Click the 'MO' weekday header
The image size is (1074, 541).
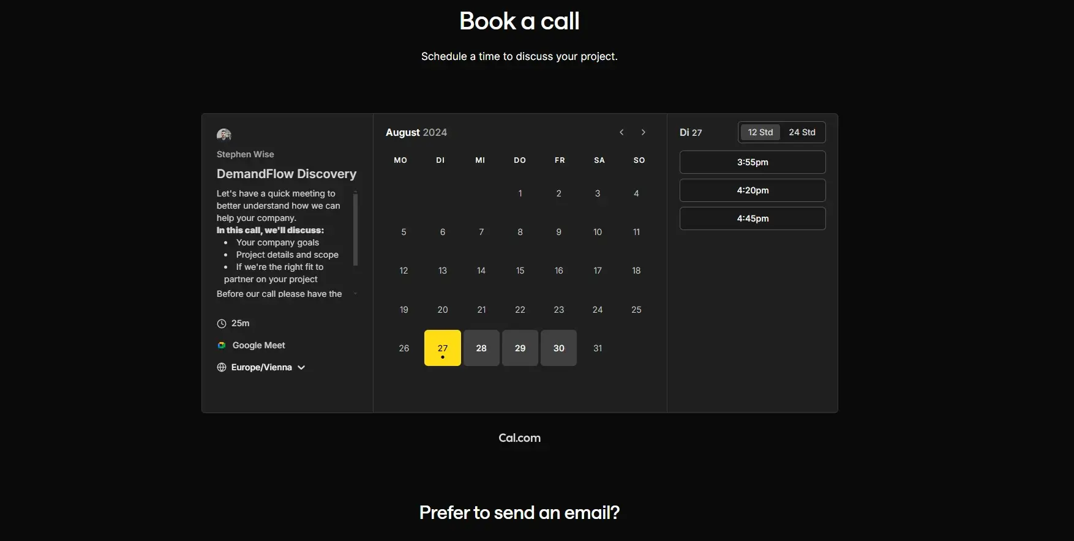pyautogui.click(x=400, y=160)
